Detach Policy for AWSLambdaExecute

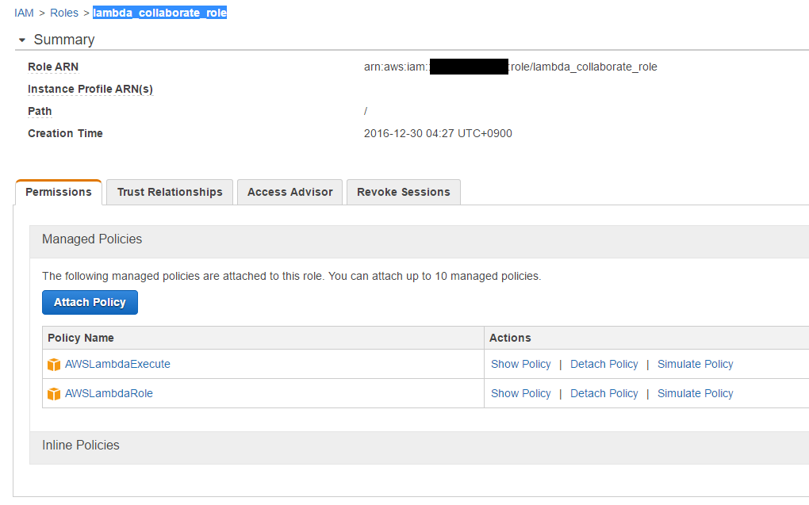(x=604, y=364)
